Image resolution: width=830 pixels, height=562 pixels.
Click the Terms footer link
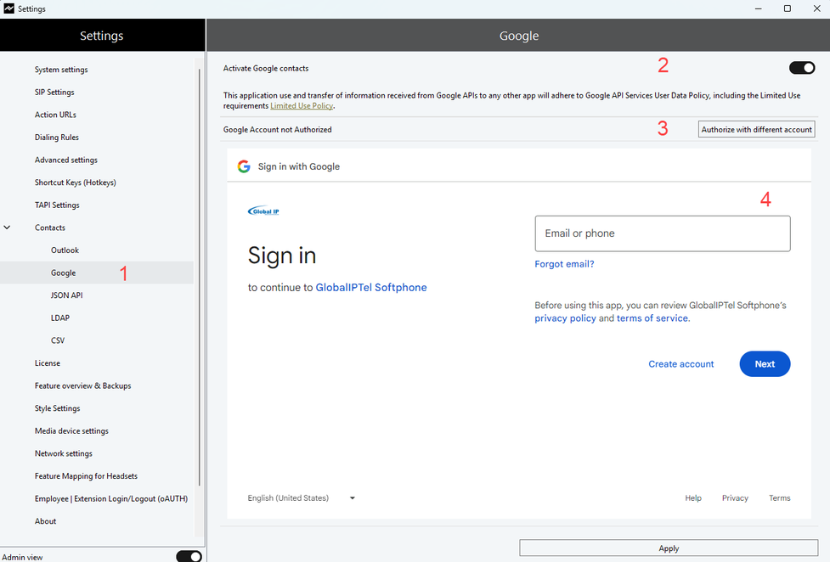(780, 498)
